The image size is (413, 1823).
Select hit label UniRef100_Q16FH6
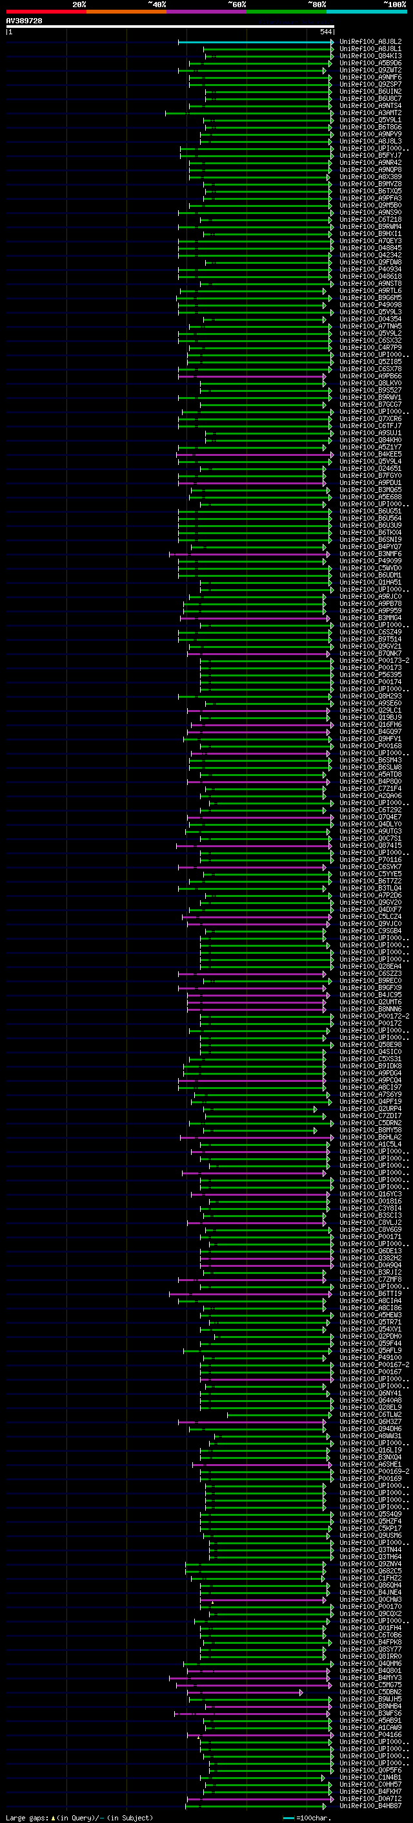click(x=370, y=724)
